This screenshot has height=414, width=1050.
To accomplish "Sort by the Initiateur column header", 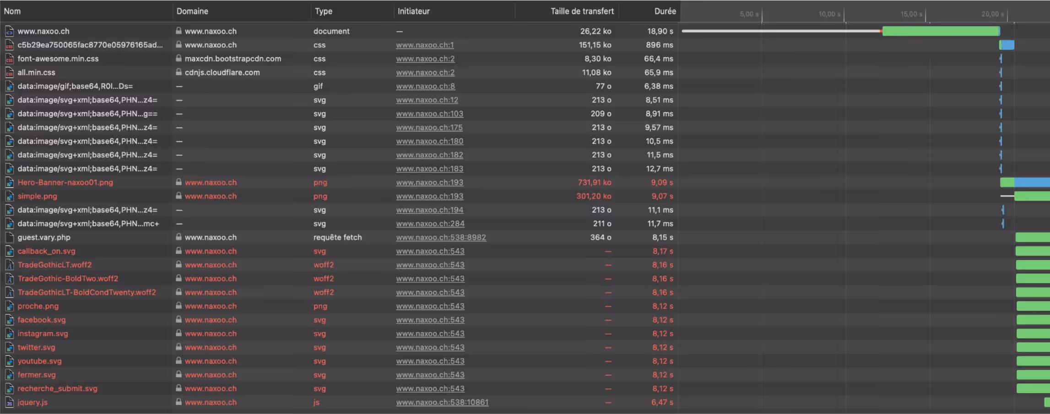I will pos(413,11).
